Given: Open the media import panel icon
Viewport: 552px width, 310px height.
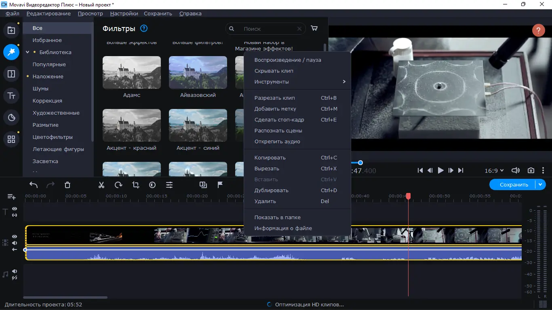Looking at the screenshot, I should 11,30.
